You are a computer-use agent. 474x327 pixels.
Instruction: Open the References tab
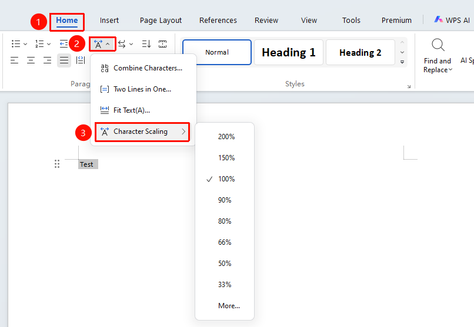tap(218, 20)
